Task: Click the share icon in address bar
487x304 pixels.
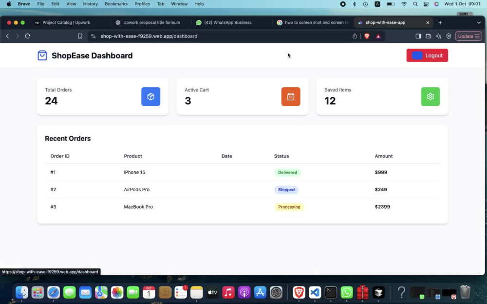Action: (355, 36)
